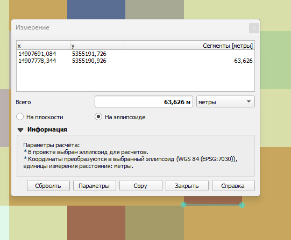Close the Измерение dialog with X

[254, 28]
